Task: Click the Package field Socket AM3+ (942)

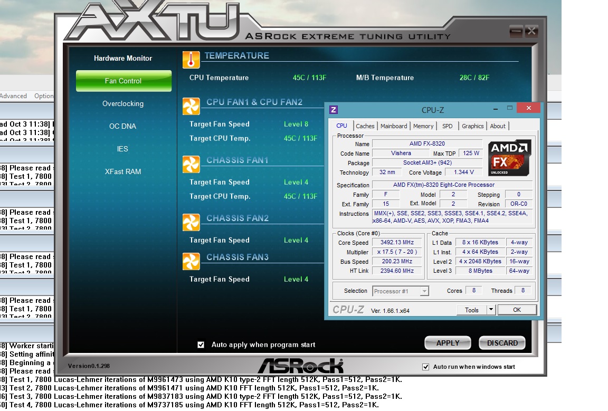Action: click(427, 163)
